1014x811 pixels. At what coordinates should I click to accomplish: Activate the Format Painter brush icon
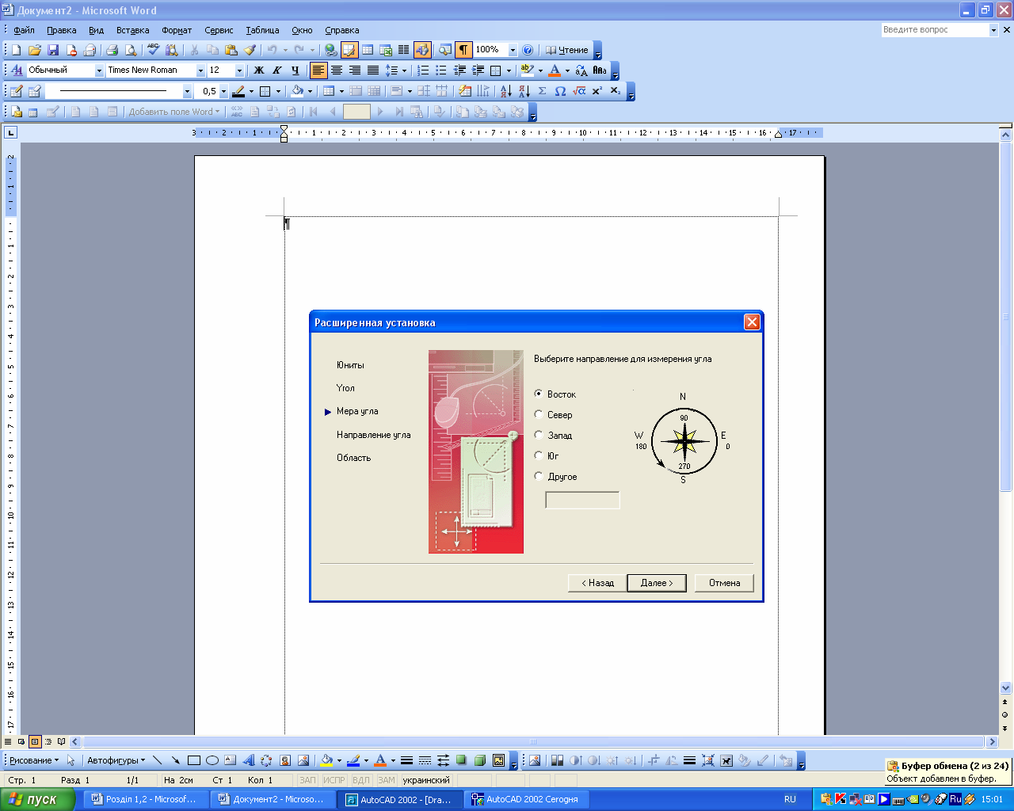[249, 50]
